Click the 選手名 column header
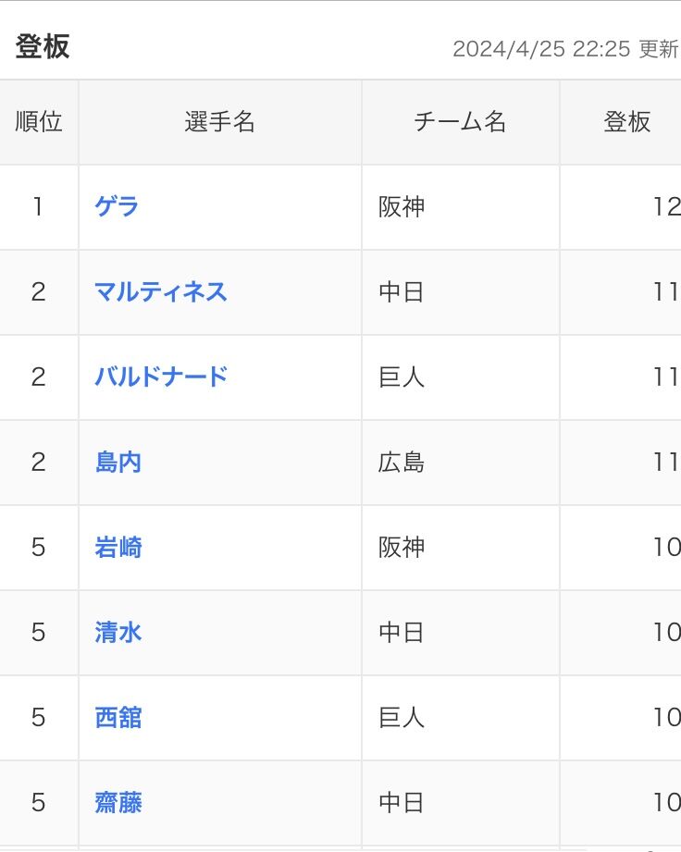 click(x=220, y=122)
